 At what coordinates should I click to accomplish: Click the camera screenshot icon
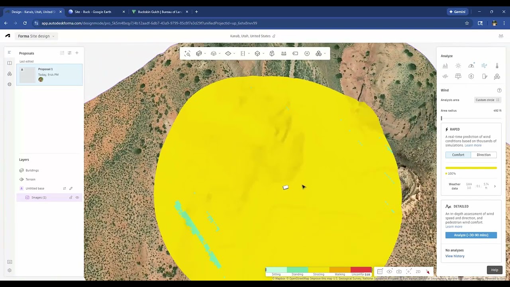[399, 271]
